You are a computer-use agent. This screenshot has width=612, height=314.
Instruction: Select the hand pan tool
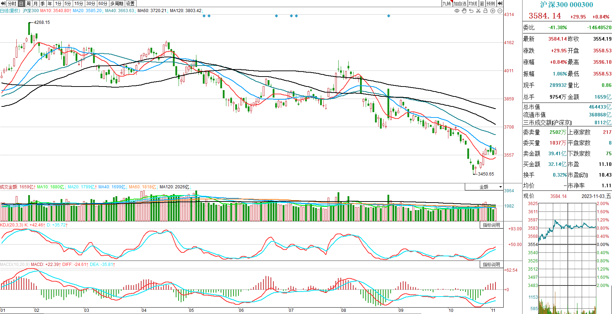pos(464,11)
